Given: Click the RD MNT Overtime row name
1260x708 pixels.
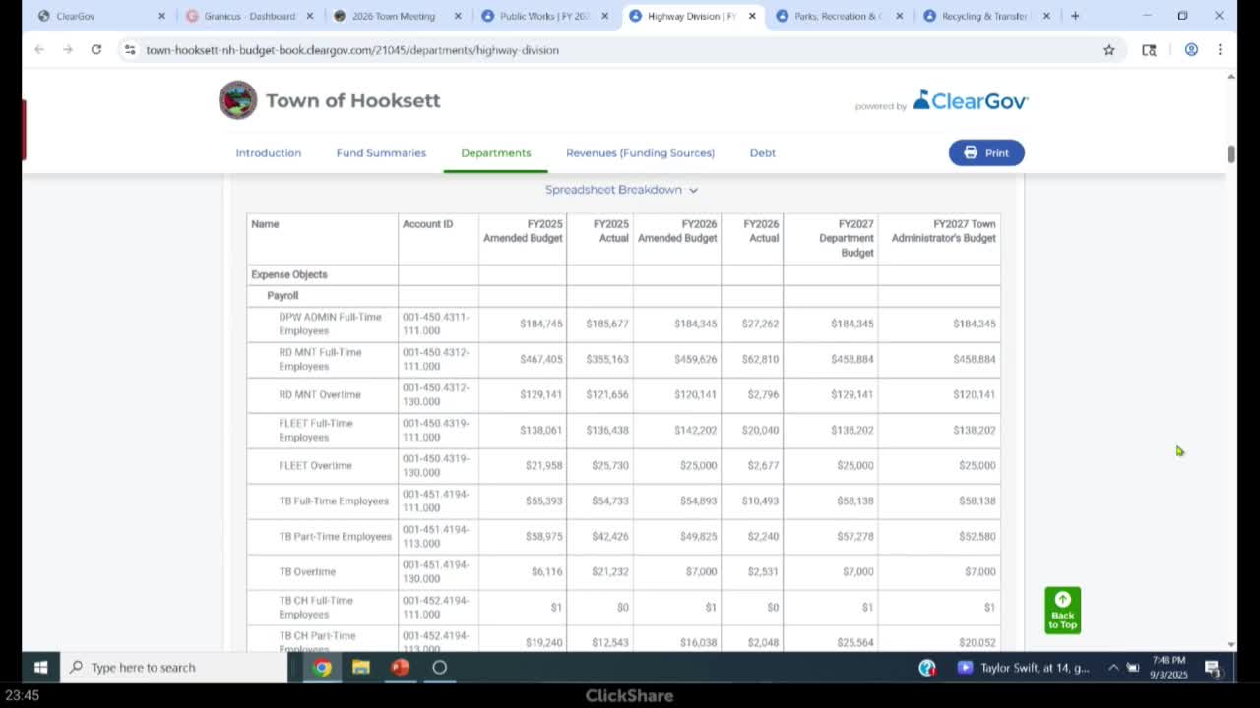Looking at the screenshot, I should click(320, 394).
